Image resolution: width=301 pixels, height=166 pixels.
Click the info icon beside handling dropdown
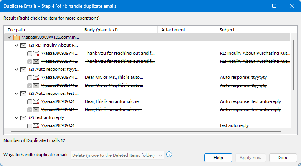(169, 155)
